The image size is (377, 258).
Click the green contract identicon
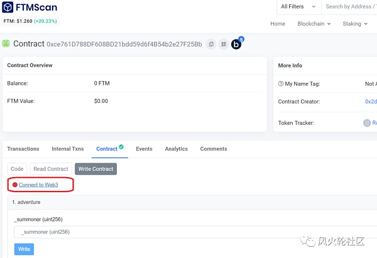pos(6,43)
